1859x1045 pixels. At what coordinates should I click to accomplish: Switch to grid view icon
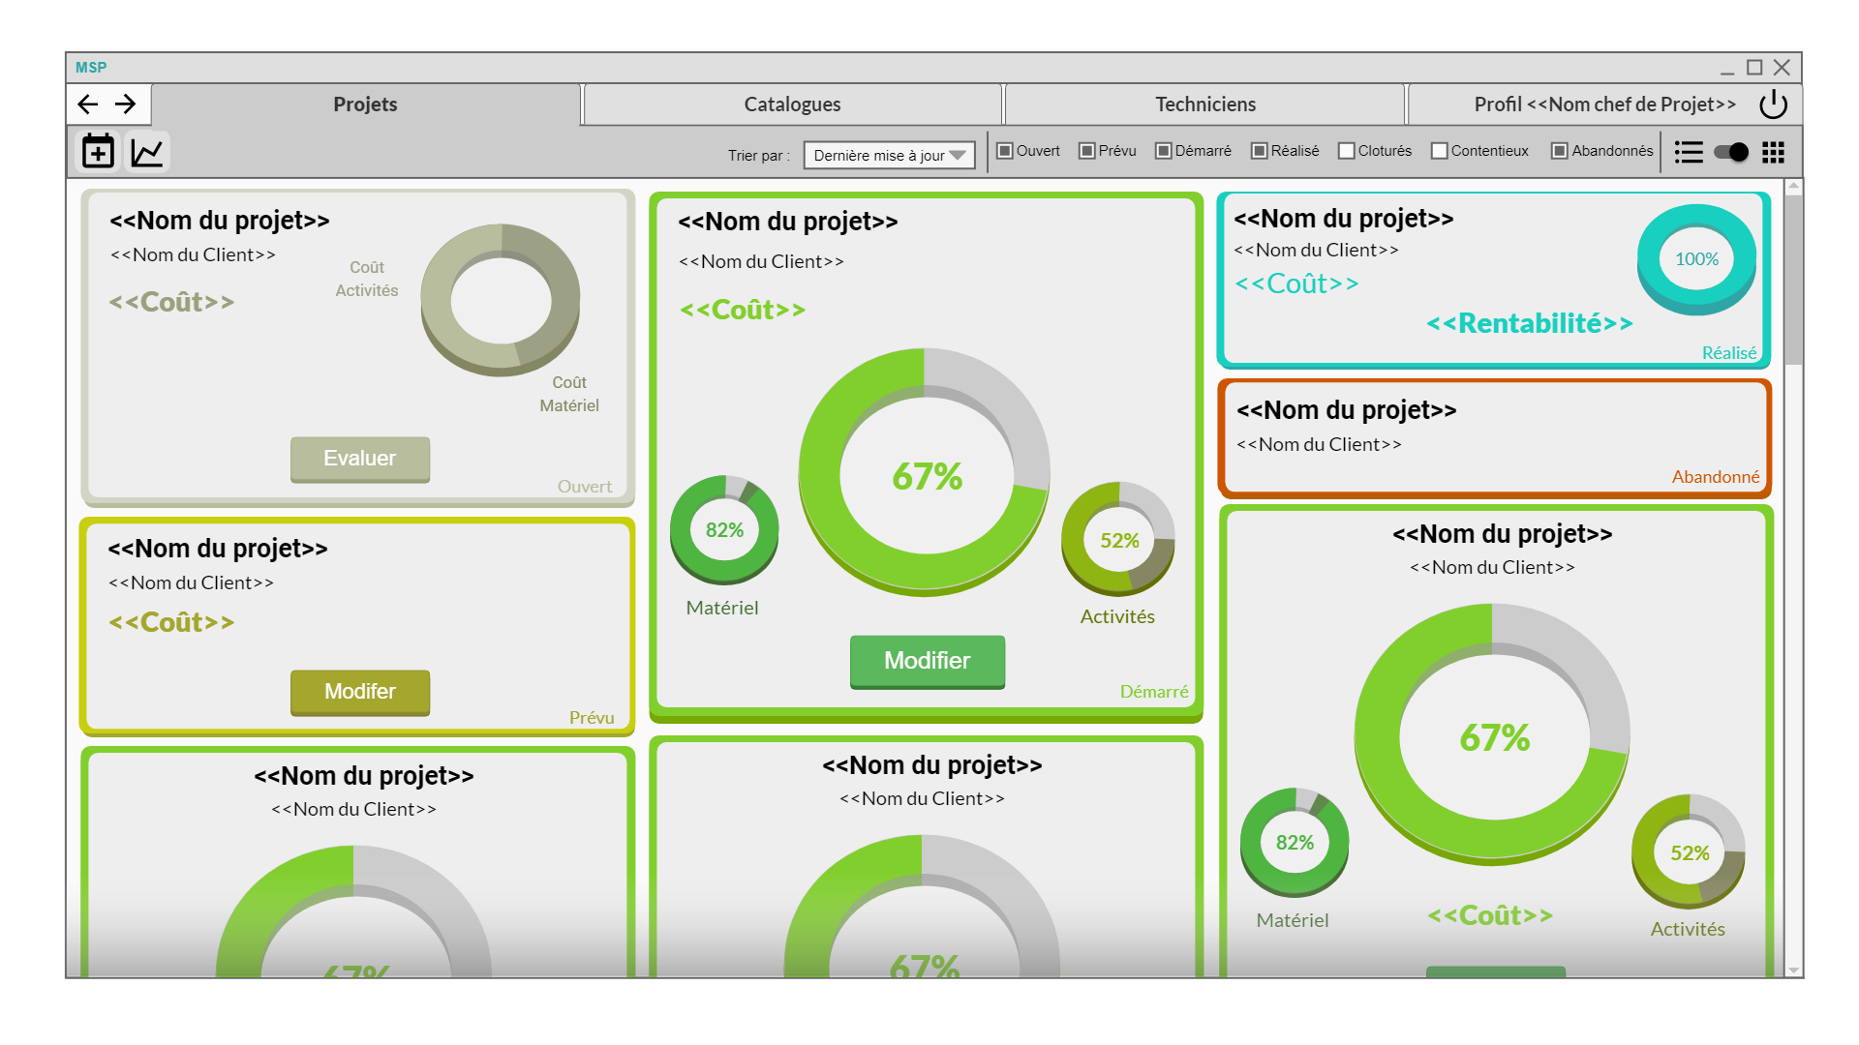tap(1773, 152)
